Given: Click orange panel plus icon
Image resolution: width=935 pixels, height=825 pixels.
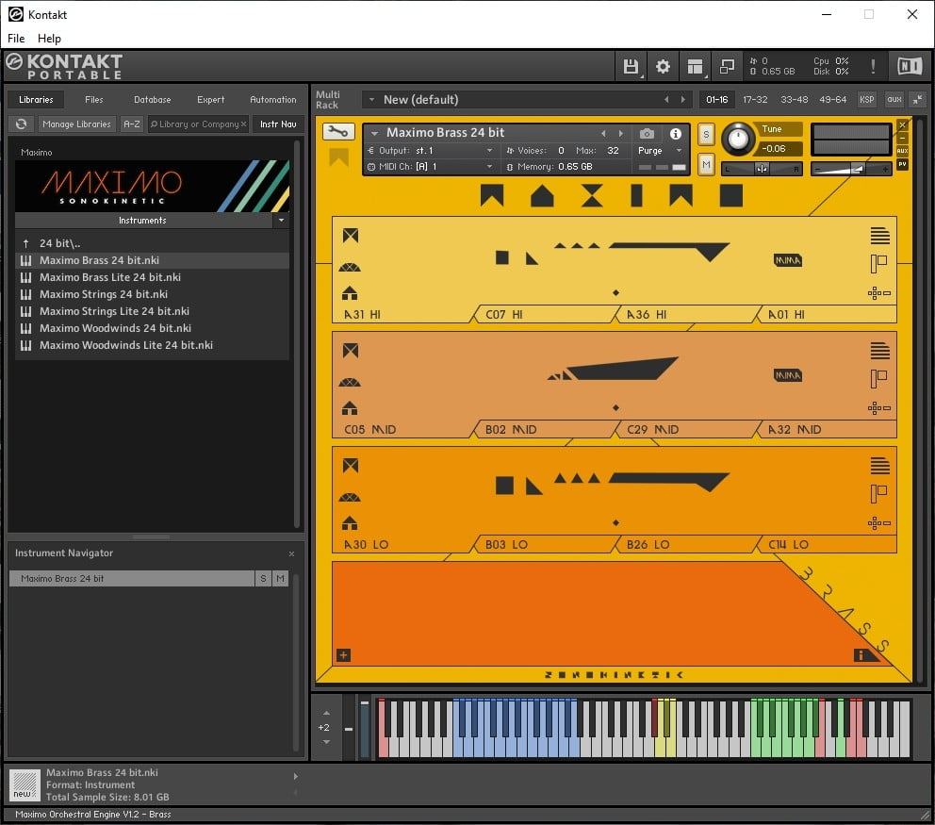Looking at the screenshot, I should [x=343, y=655].
